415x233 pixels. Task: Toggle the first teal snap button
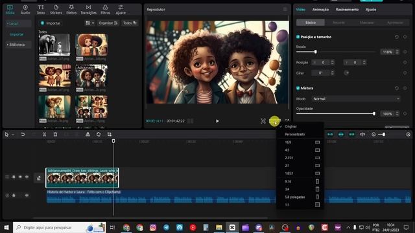point(330,134)
